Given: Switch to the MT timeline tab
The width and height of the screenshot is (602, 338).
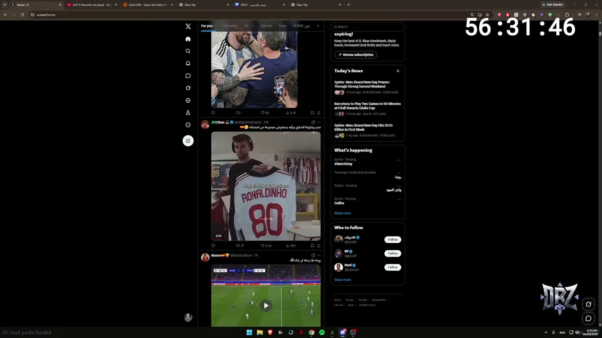Looking at the screenshot, I should click(246, 26).
